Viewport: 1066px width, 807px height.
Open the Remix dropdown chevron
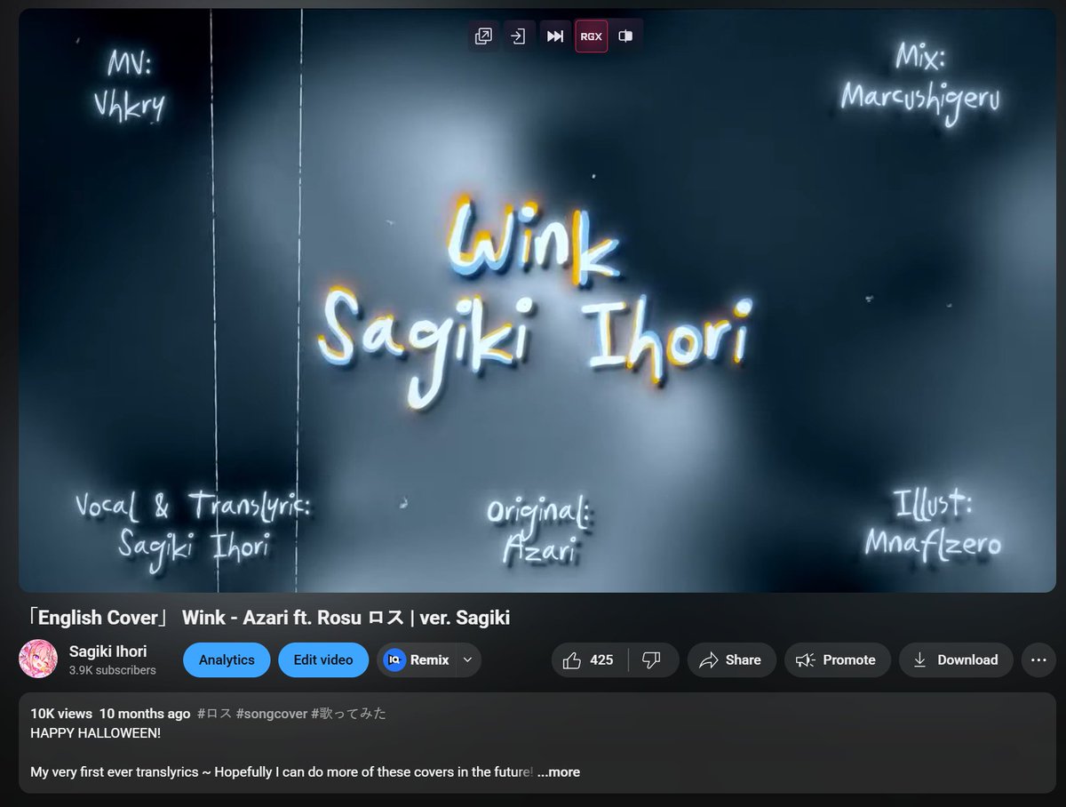tap(468, 659)
